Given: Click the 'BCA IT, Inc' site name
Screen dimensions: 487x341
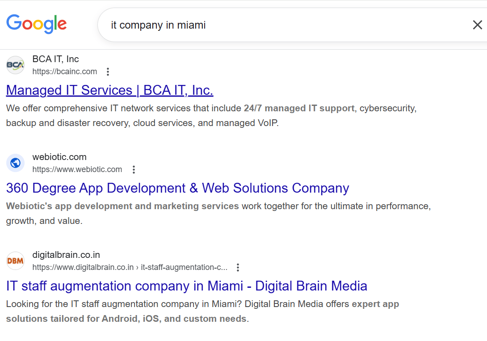Looking at the screenshot, I should [x=55, y=59].
